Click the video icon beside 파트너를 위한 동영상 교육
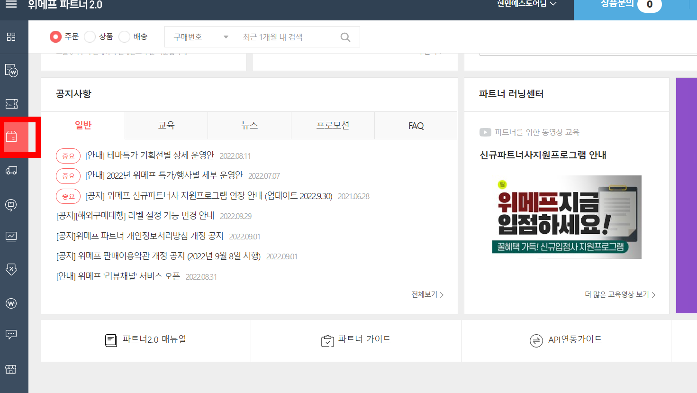The width and height of the screenshot is (697, 393). coord(485,132)
